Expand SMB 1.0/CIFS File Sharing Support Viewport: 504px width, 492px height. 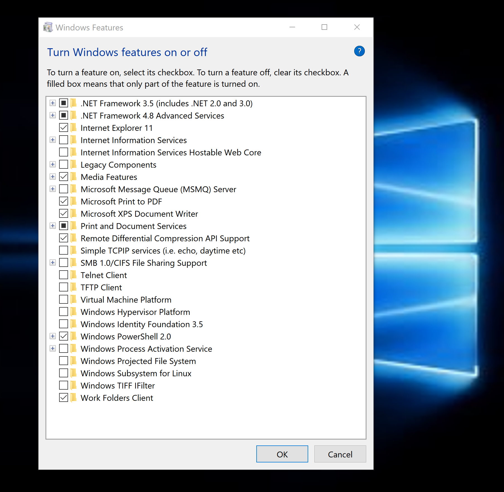[x=52, y=262]
